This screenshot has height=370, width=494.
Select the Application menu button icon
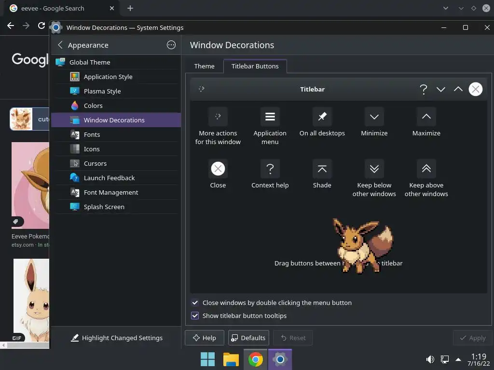(x=270, y=117)
